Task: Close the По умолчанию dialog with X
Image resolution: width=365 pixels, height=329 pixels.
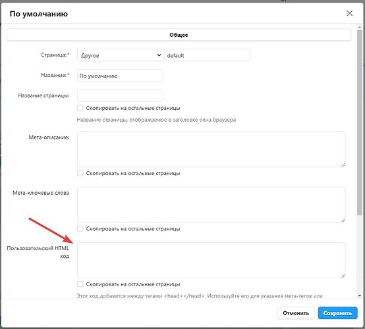Action: pos(349,13)
